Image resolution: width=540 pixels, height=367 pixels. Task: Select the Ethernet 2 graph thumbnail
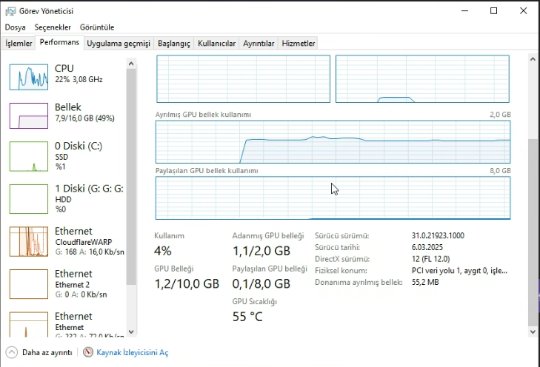tap(29, 283)
